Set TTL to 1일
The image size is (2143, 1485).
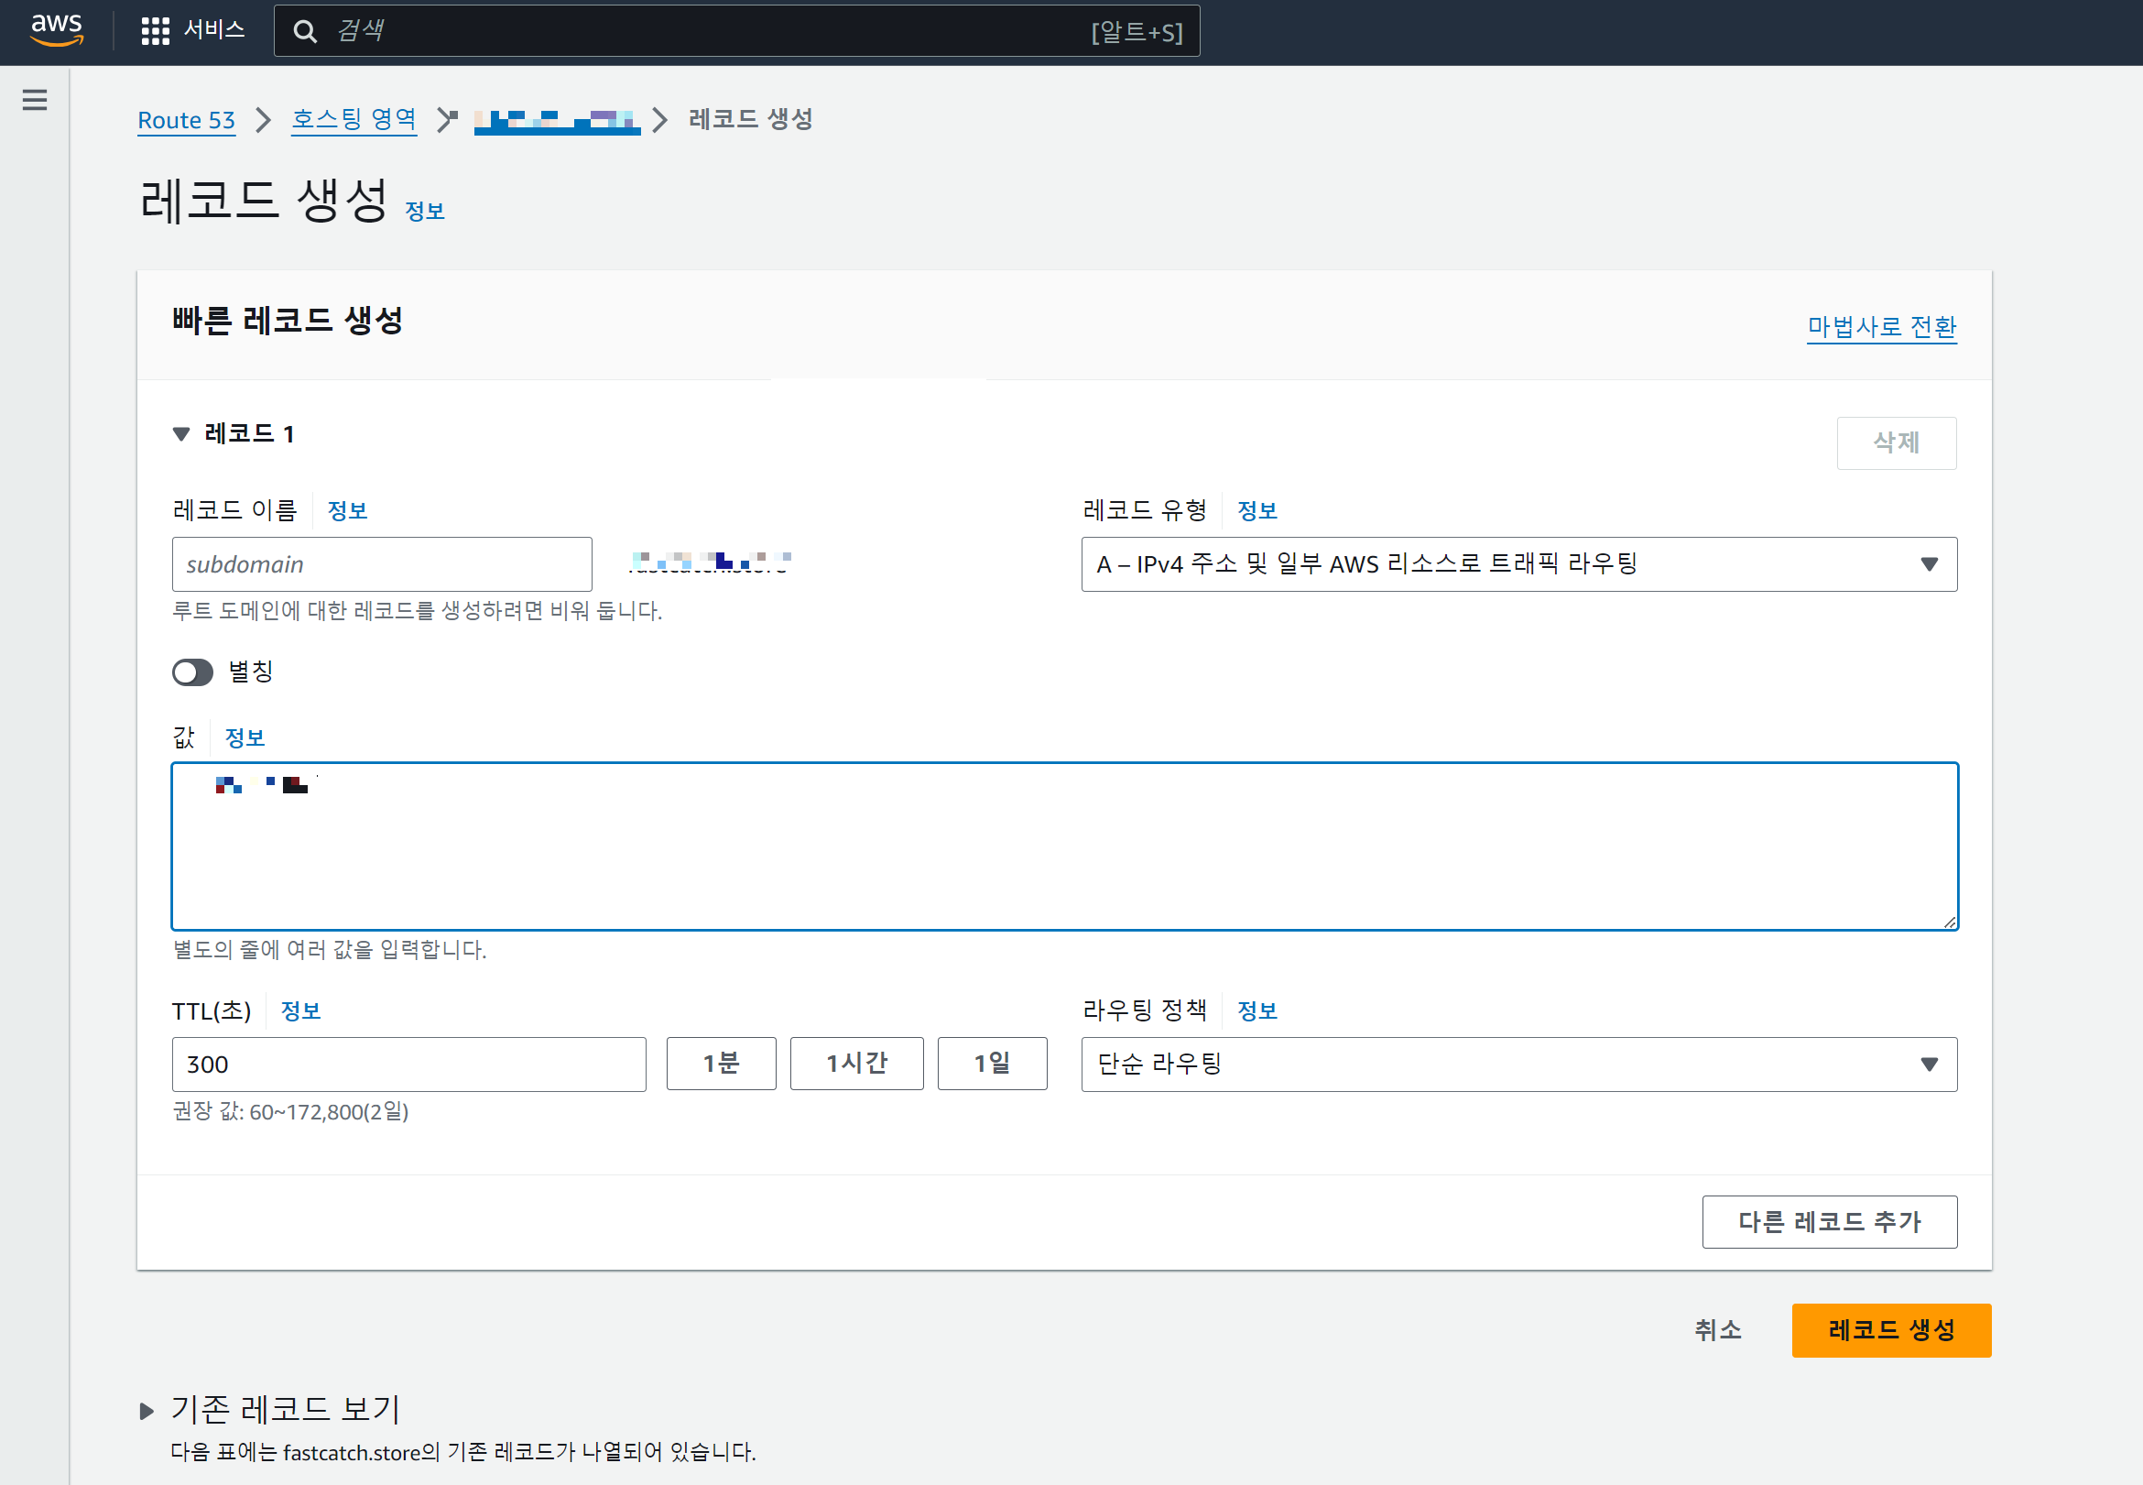[992, 1064]
